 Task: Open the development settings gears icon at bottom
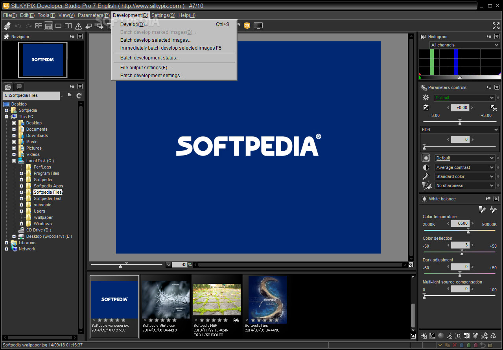pos(484,336)
